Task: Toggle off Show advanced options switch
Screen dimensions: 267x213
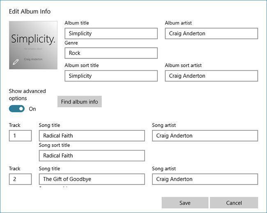Action: click(17, 109)
